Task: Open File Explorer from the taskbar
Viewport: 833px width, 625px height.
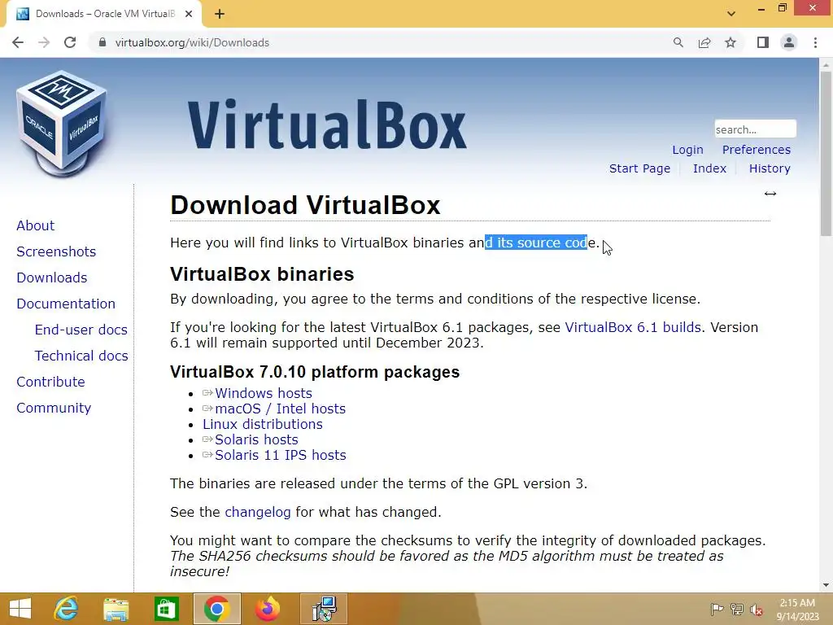Action: point(116,609)
